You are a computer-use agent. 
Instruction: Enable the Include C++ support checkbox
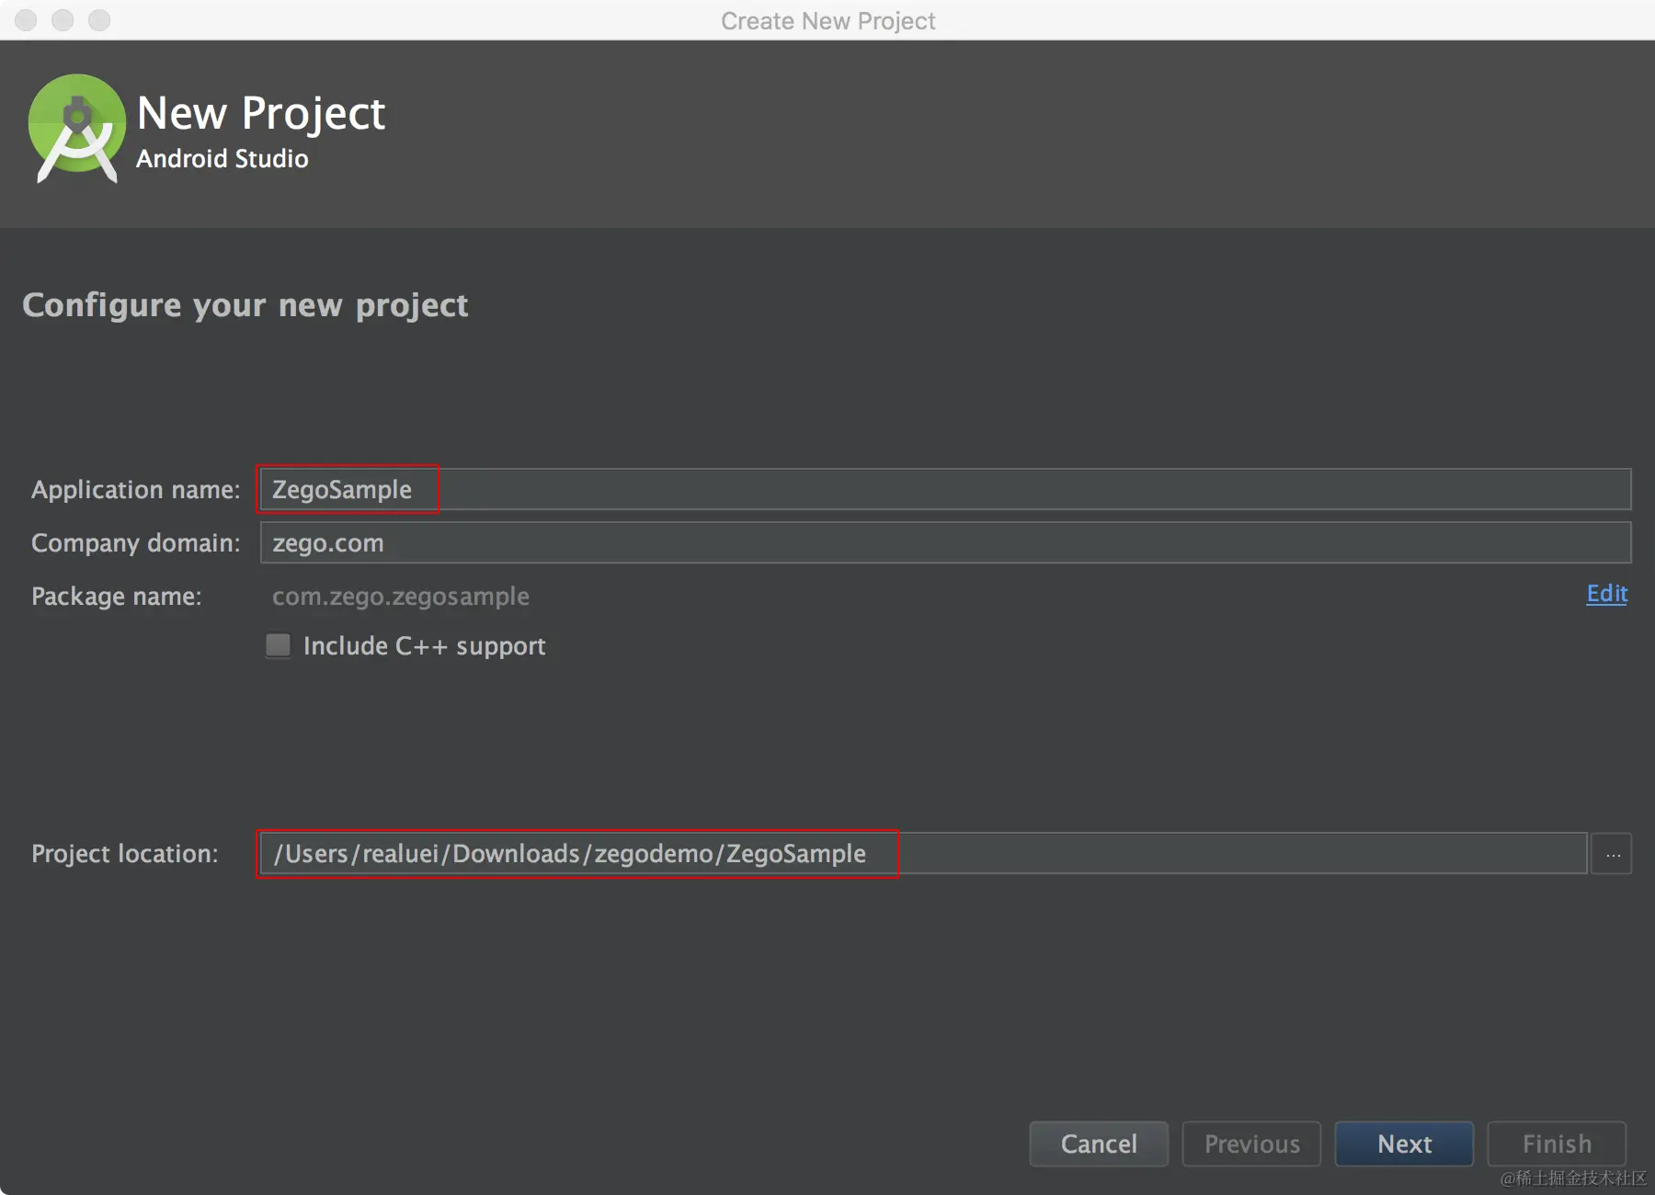[x=278, y=645]
